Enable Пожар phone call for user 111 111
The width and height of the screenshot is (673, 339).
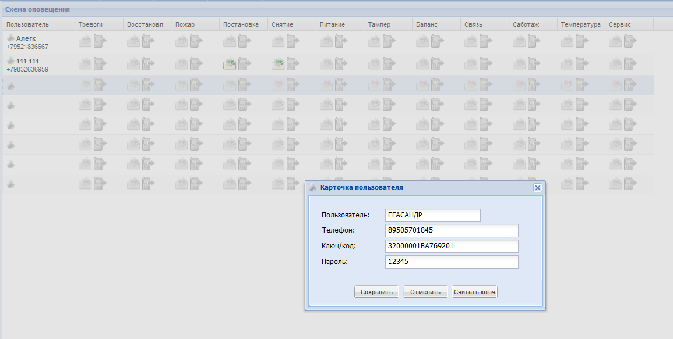point(196,64)
